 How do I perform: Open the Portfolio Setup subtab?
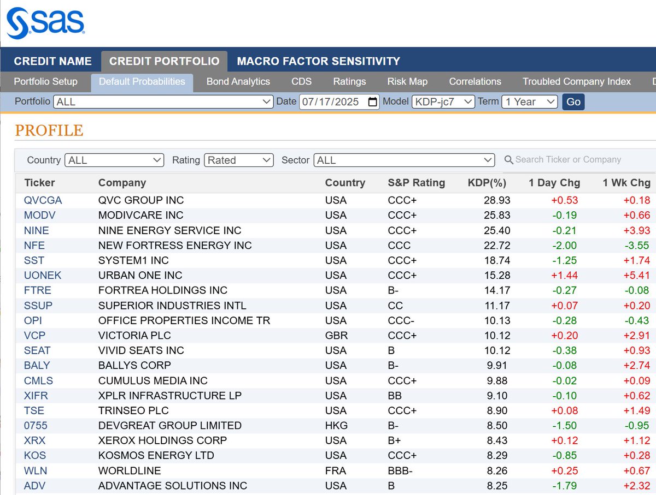(x=46, y=81)
